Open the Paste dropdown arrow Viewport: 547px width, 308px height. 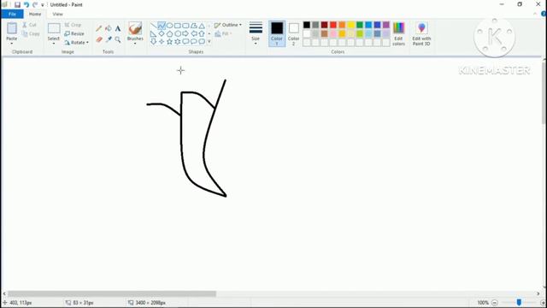(11, 44)
